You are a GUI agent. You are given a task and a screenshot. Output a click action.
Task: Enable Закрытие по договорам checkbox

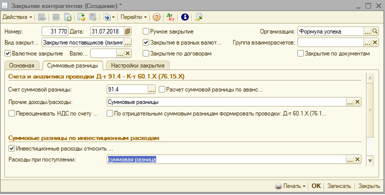click(146, 53)
